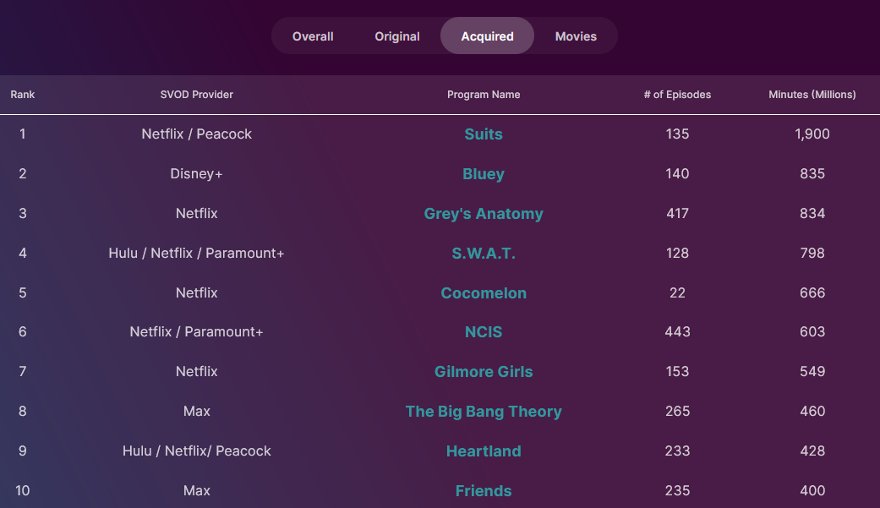Open Grey's Anatomy program link

click(x=484, y=214)
